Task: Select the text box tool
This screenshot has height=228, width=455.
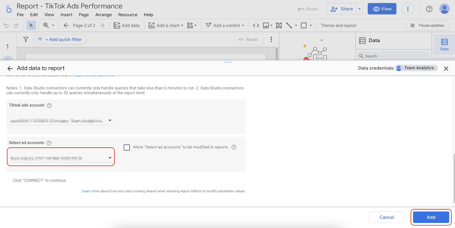Action: [279, 26]
